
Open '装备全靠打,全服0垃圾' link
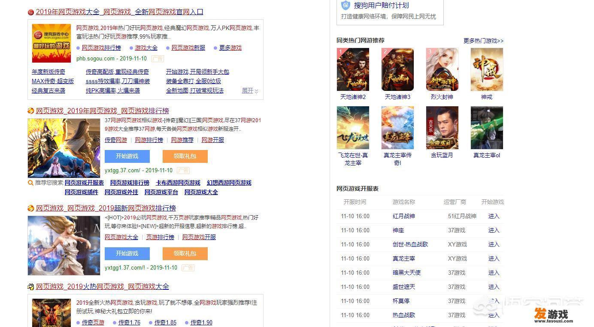[x=194, y=81]
